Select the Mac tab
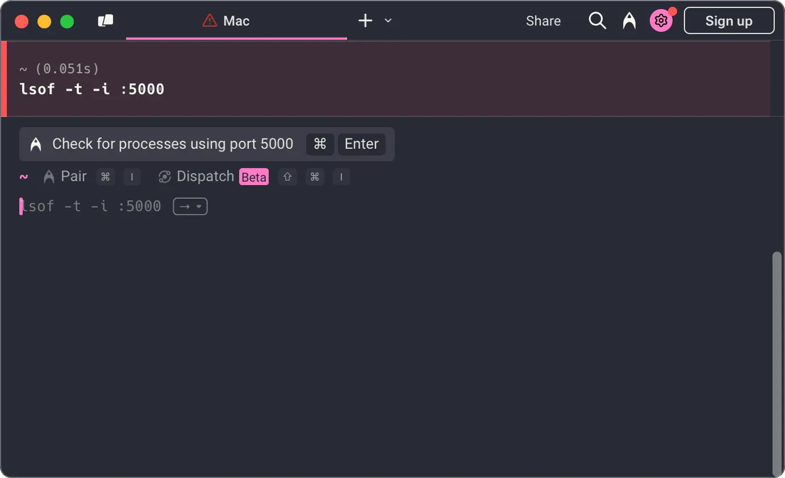The height and width of the screenshot is (478, 785). (236, 21)
